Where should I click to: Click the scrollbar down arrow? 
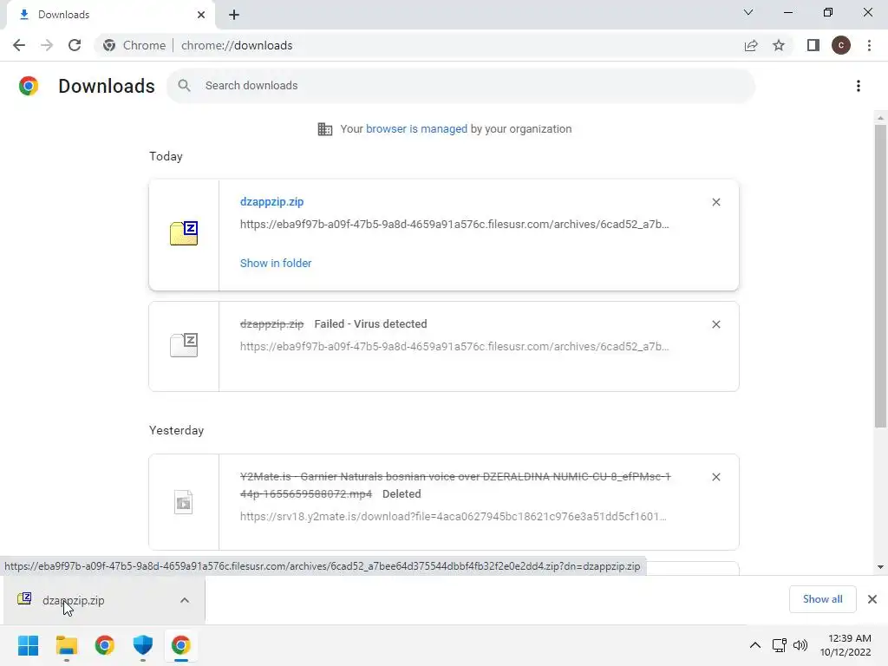click(x=880, y=567)
